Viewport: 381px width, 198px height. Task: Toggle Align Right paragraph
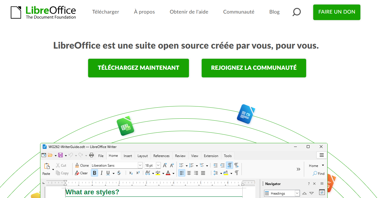pyautogui.click(x=196, y=173)
